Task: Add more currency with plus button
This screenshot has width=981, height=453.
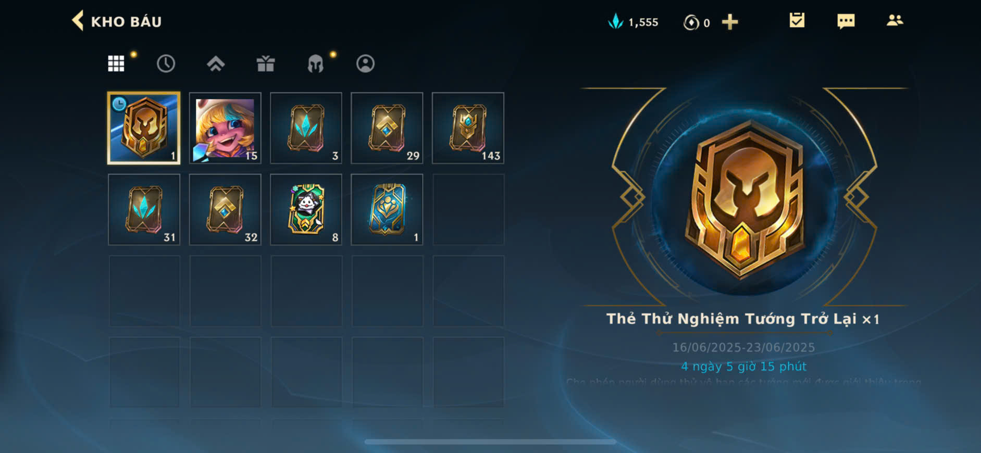Action: coord(730,22)
